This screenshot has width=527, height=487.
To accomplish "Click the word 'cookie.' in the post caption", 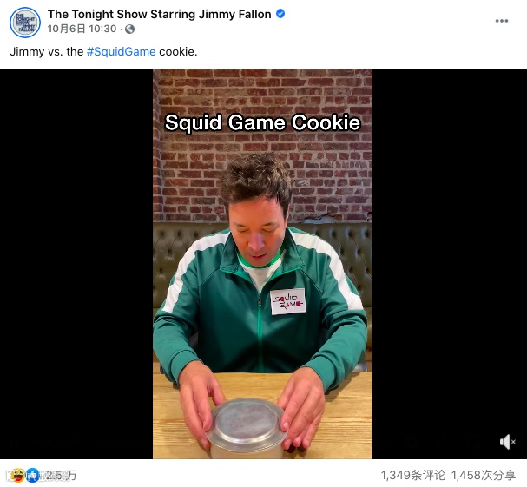I will click(178, 52).
